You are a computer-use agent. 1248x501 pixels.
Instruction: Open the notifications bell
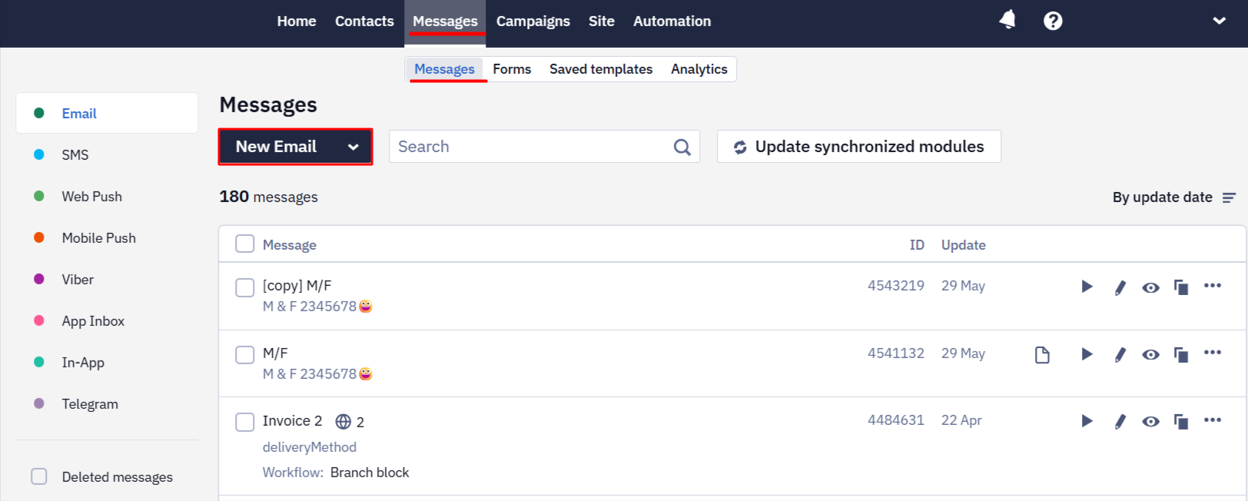click(x=1007, y=20)
